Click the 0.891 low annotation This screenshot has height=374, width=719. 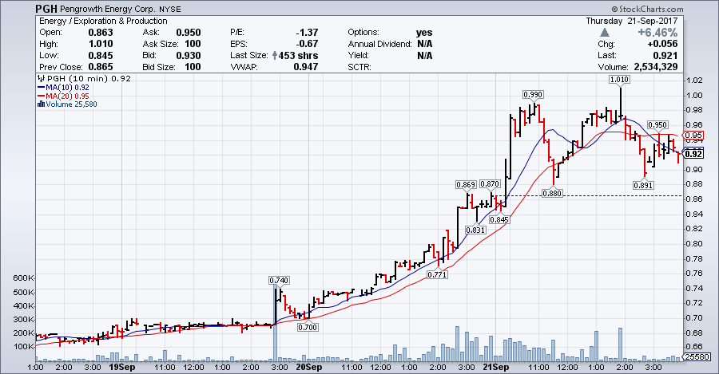coord(643,186)
